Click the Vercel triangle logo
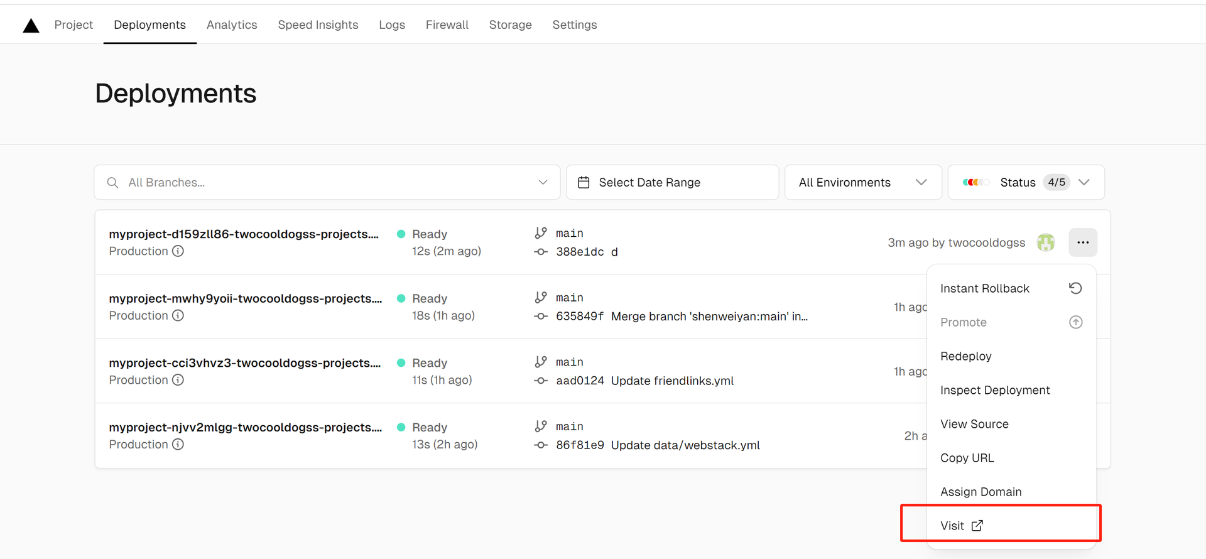Screen dimensions: 1206x559 31,25
